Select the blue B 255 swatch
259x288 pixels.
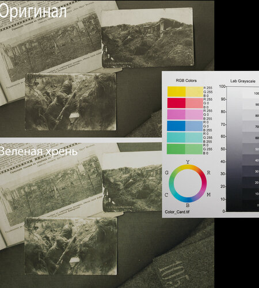pos(185,126)
